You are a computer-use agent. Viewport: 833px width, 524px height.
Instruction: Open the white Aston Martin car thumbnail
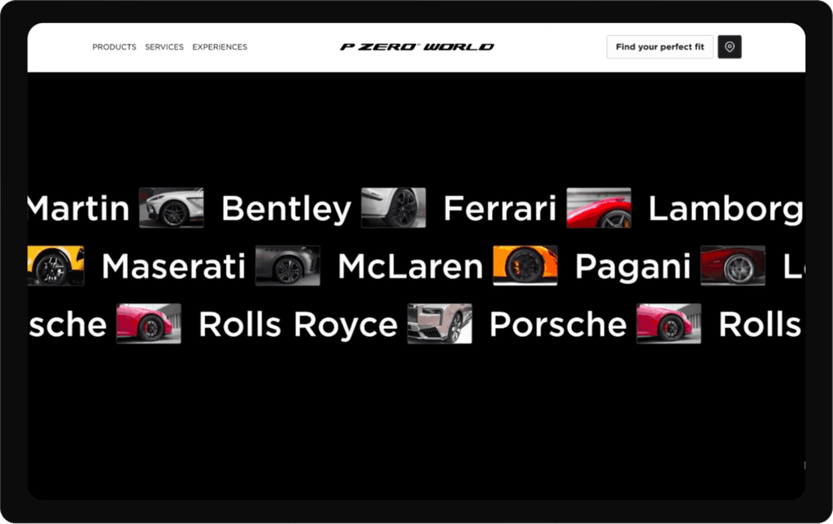[171, 207]
